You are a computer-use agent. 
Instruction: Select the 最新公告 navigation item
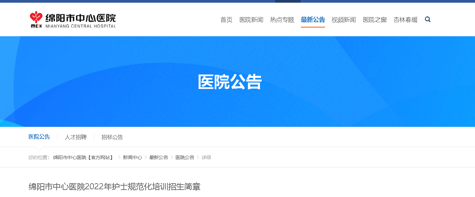point(313,20)
